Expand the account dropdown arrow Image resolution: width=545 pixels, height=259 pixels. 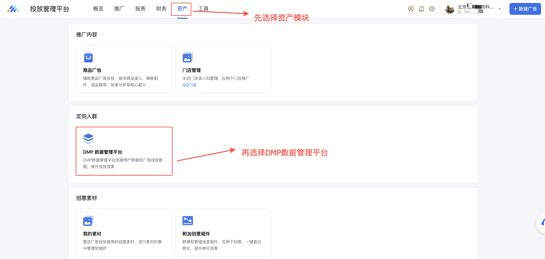(x=500, y=9)
